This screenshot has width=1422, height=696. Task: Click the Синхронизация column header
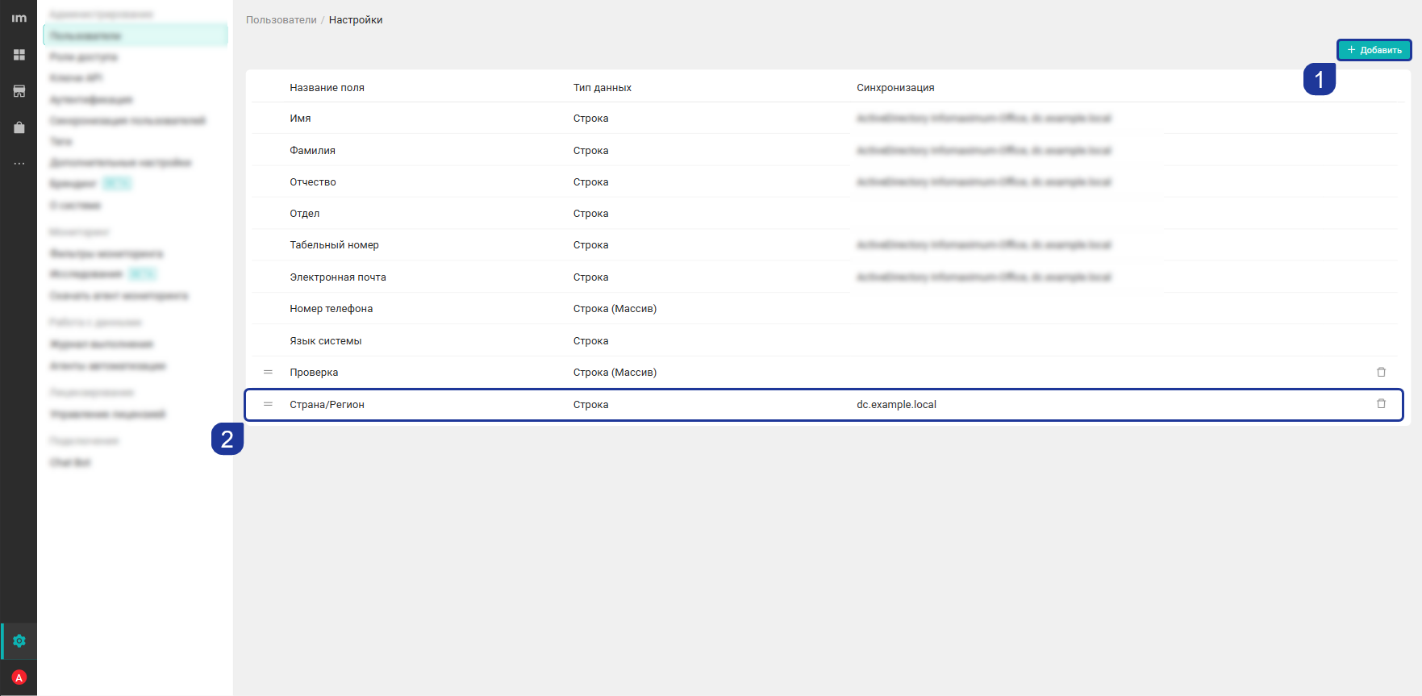(x=895, y=88)
